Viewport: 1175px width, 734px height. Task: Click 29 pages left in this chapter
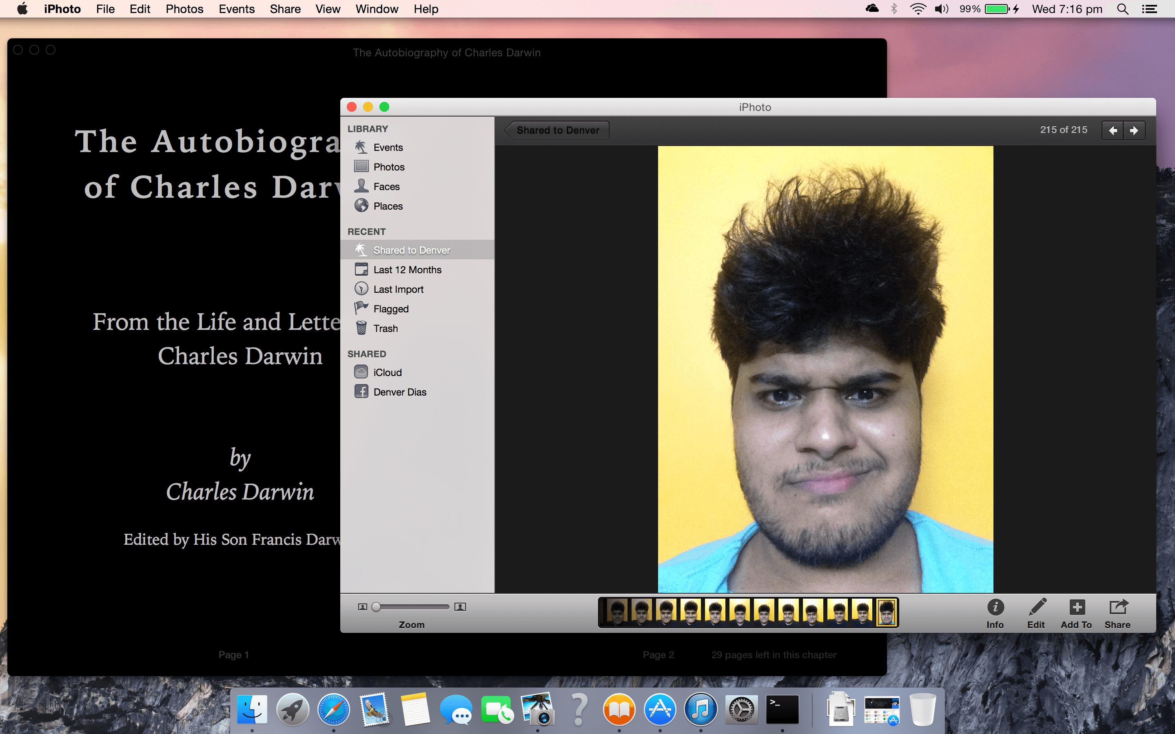(x=774, y=654)
